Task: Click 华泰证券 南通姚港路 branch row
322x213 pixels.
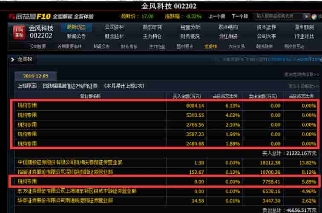Action: [x=70, y=201]
